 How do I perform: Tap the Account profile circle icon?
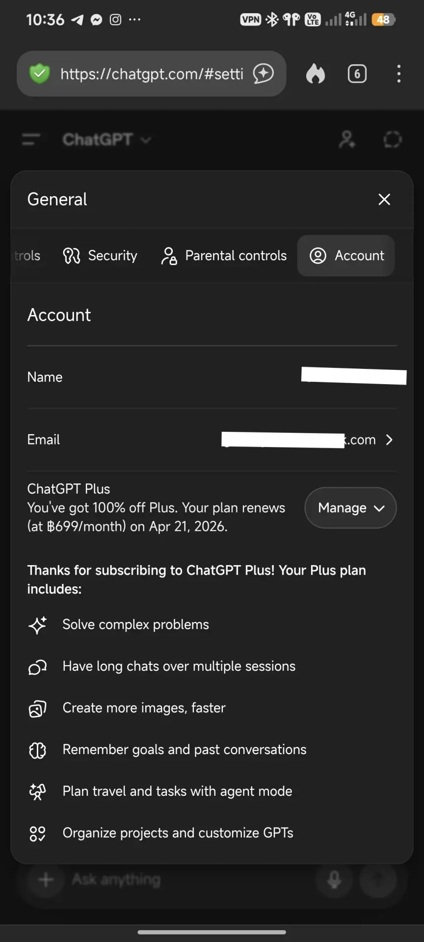318,256
